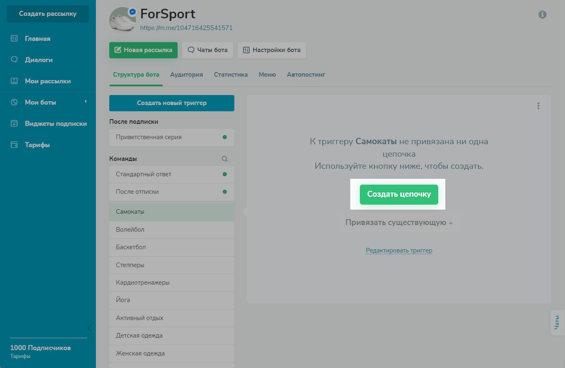The image size is (565, 368).
Task: Switch to the Автопостинг tab
Action: coord(306,75)
